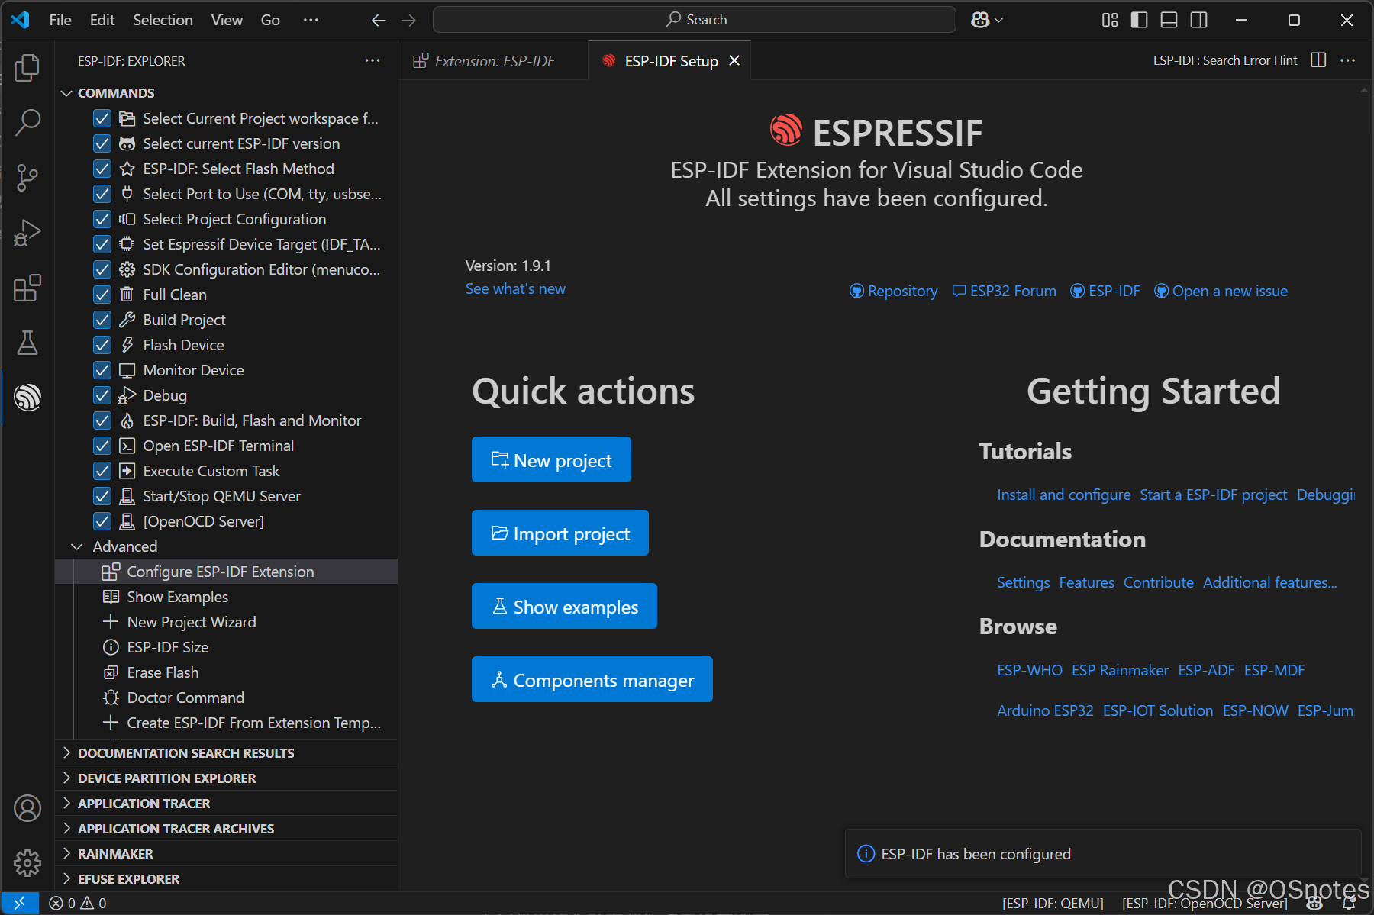This screenshot has height=915, width=1374.
Task: Open the See what's new link
Action: coord(515,289)
